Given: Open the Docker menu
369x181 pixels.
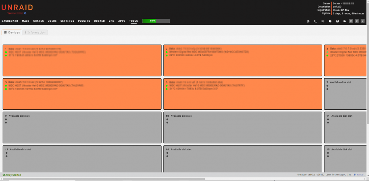Looking at the screenshot, I should pos(99,21).
